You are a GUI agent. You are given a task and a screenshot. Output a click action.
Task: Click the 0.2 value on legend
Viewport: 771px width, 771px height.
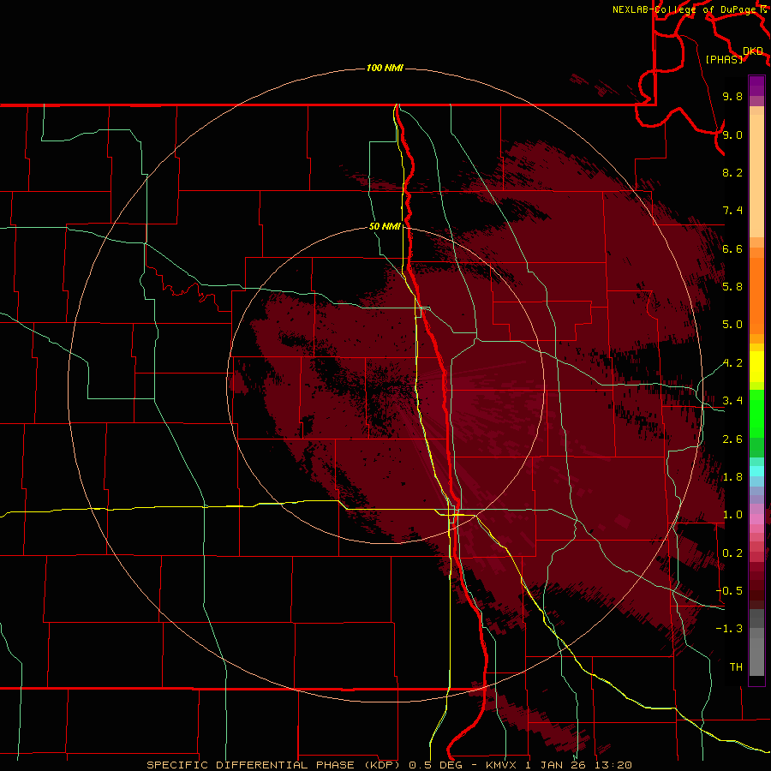[732, 553]
